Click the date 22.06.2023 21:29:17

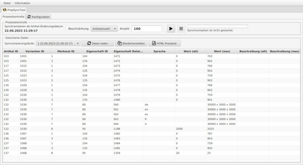click(21, 31)
